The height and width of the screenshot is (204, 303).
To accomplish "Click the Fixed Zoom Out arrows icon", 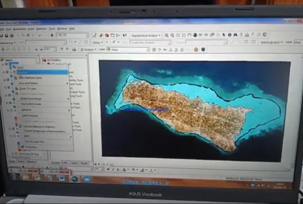I will (x=183, y=35).
